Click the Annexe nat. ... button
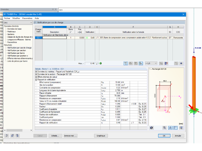202x151 pixels. 71,136
